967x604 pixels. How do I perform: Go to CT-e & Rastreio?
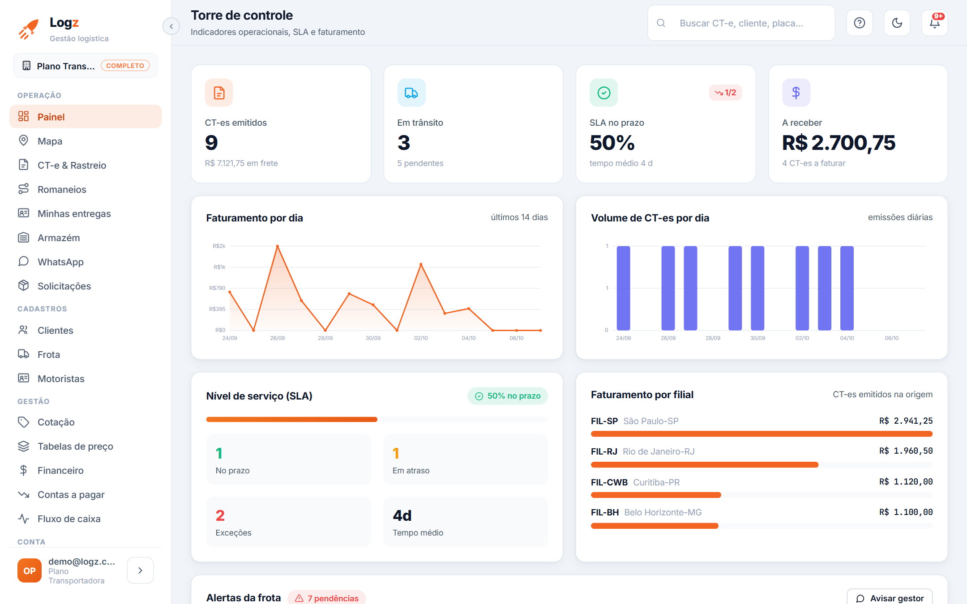click(86, 165)
